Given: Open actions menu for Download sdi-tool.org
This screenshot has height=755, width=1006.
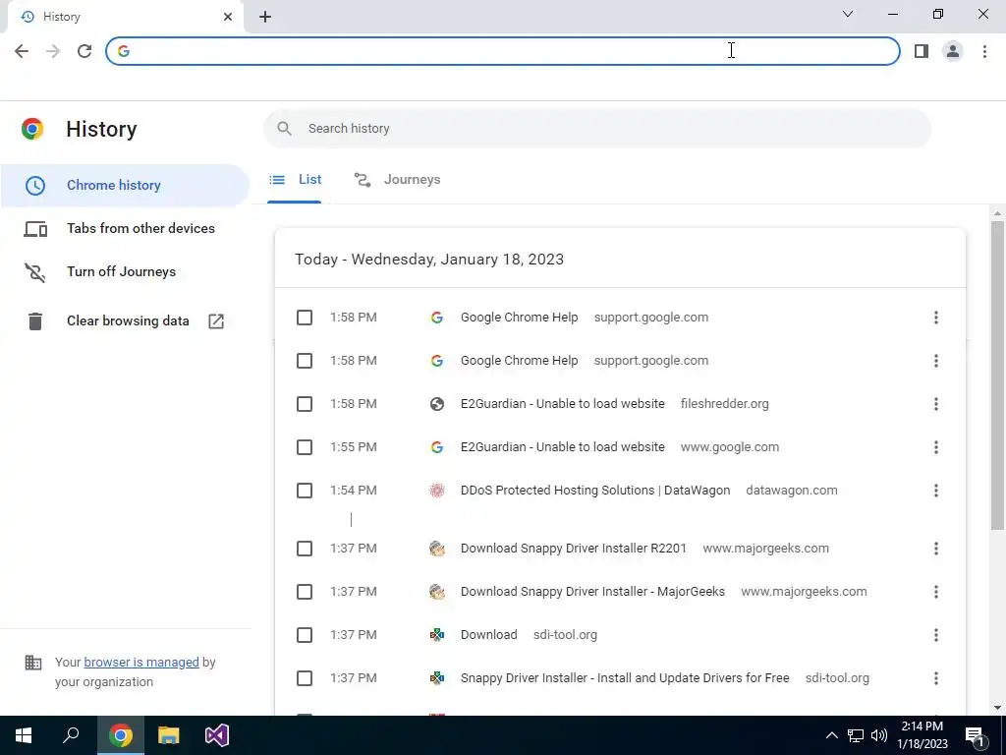Looking at the screenshot, I should [x=936, y=635].
